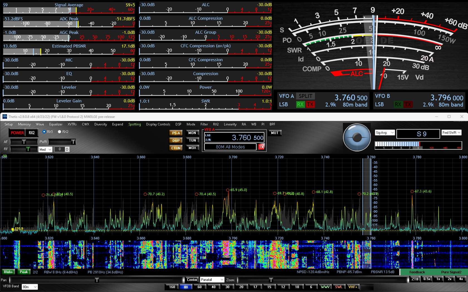Enable the CTUN click-tune button
This screenshot has width=468, height=292.
coord(176,148)
